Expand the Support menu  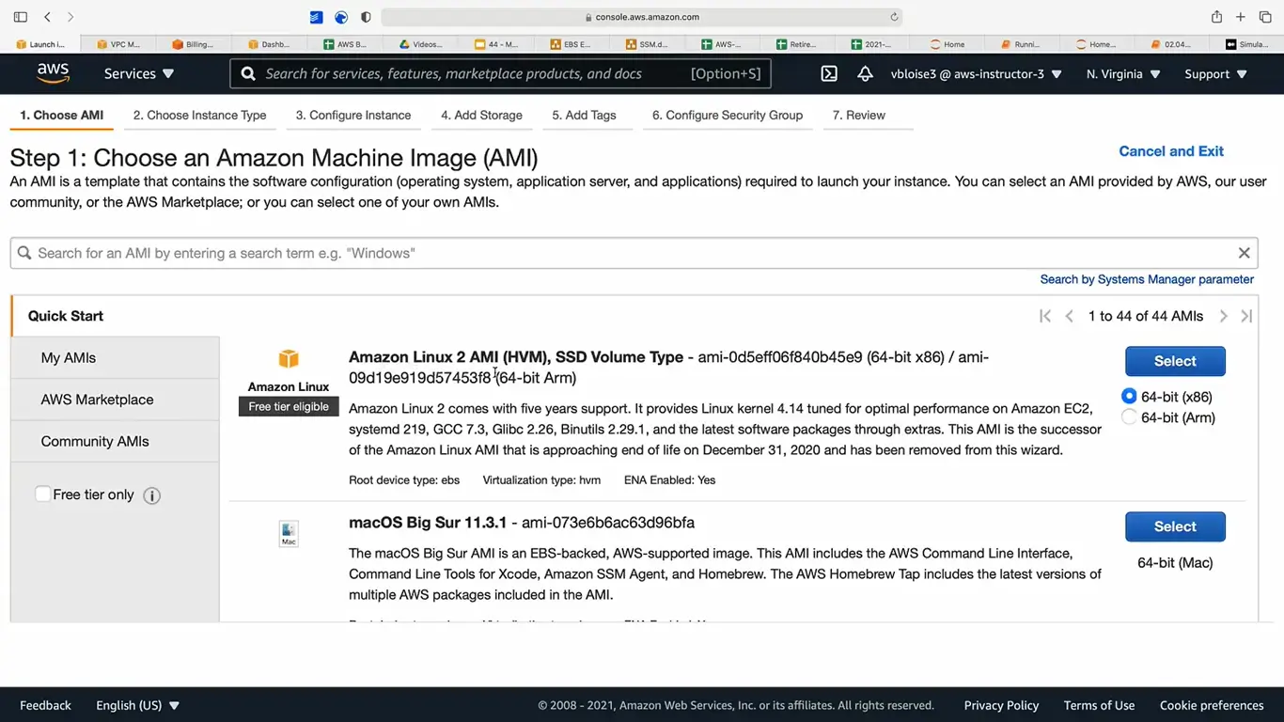click(1216, 73)
